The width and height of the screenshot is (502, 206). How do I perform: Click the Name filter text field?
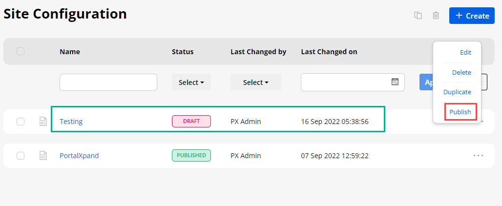coord(108,82)
